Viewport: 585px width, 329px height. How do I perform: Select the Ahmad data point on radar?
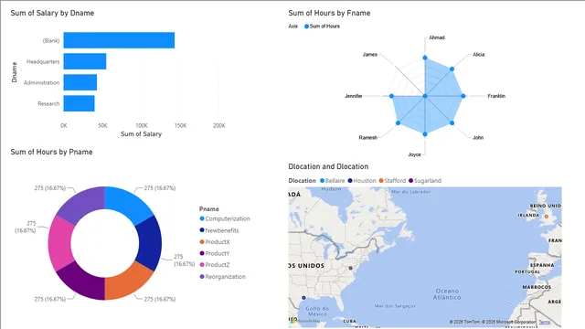[x=425, y=58]
